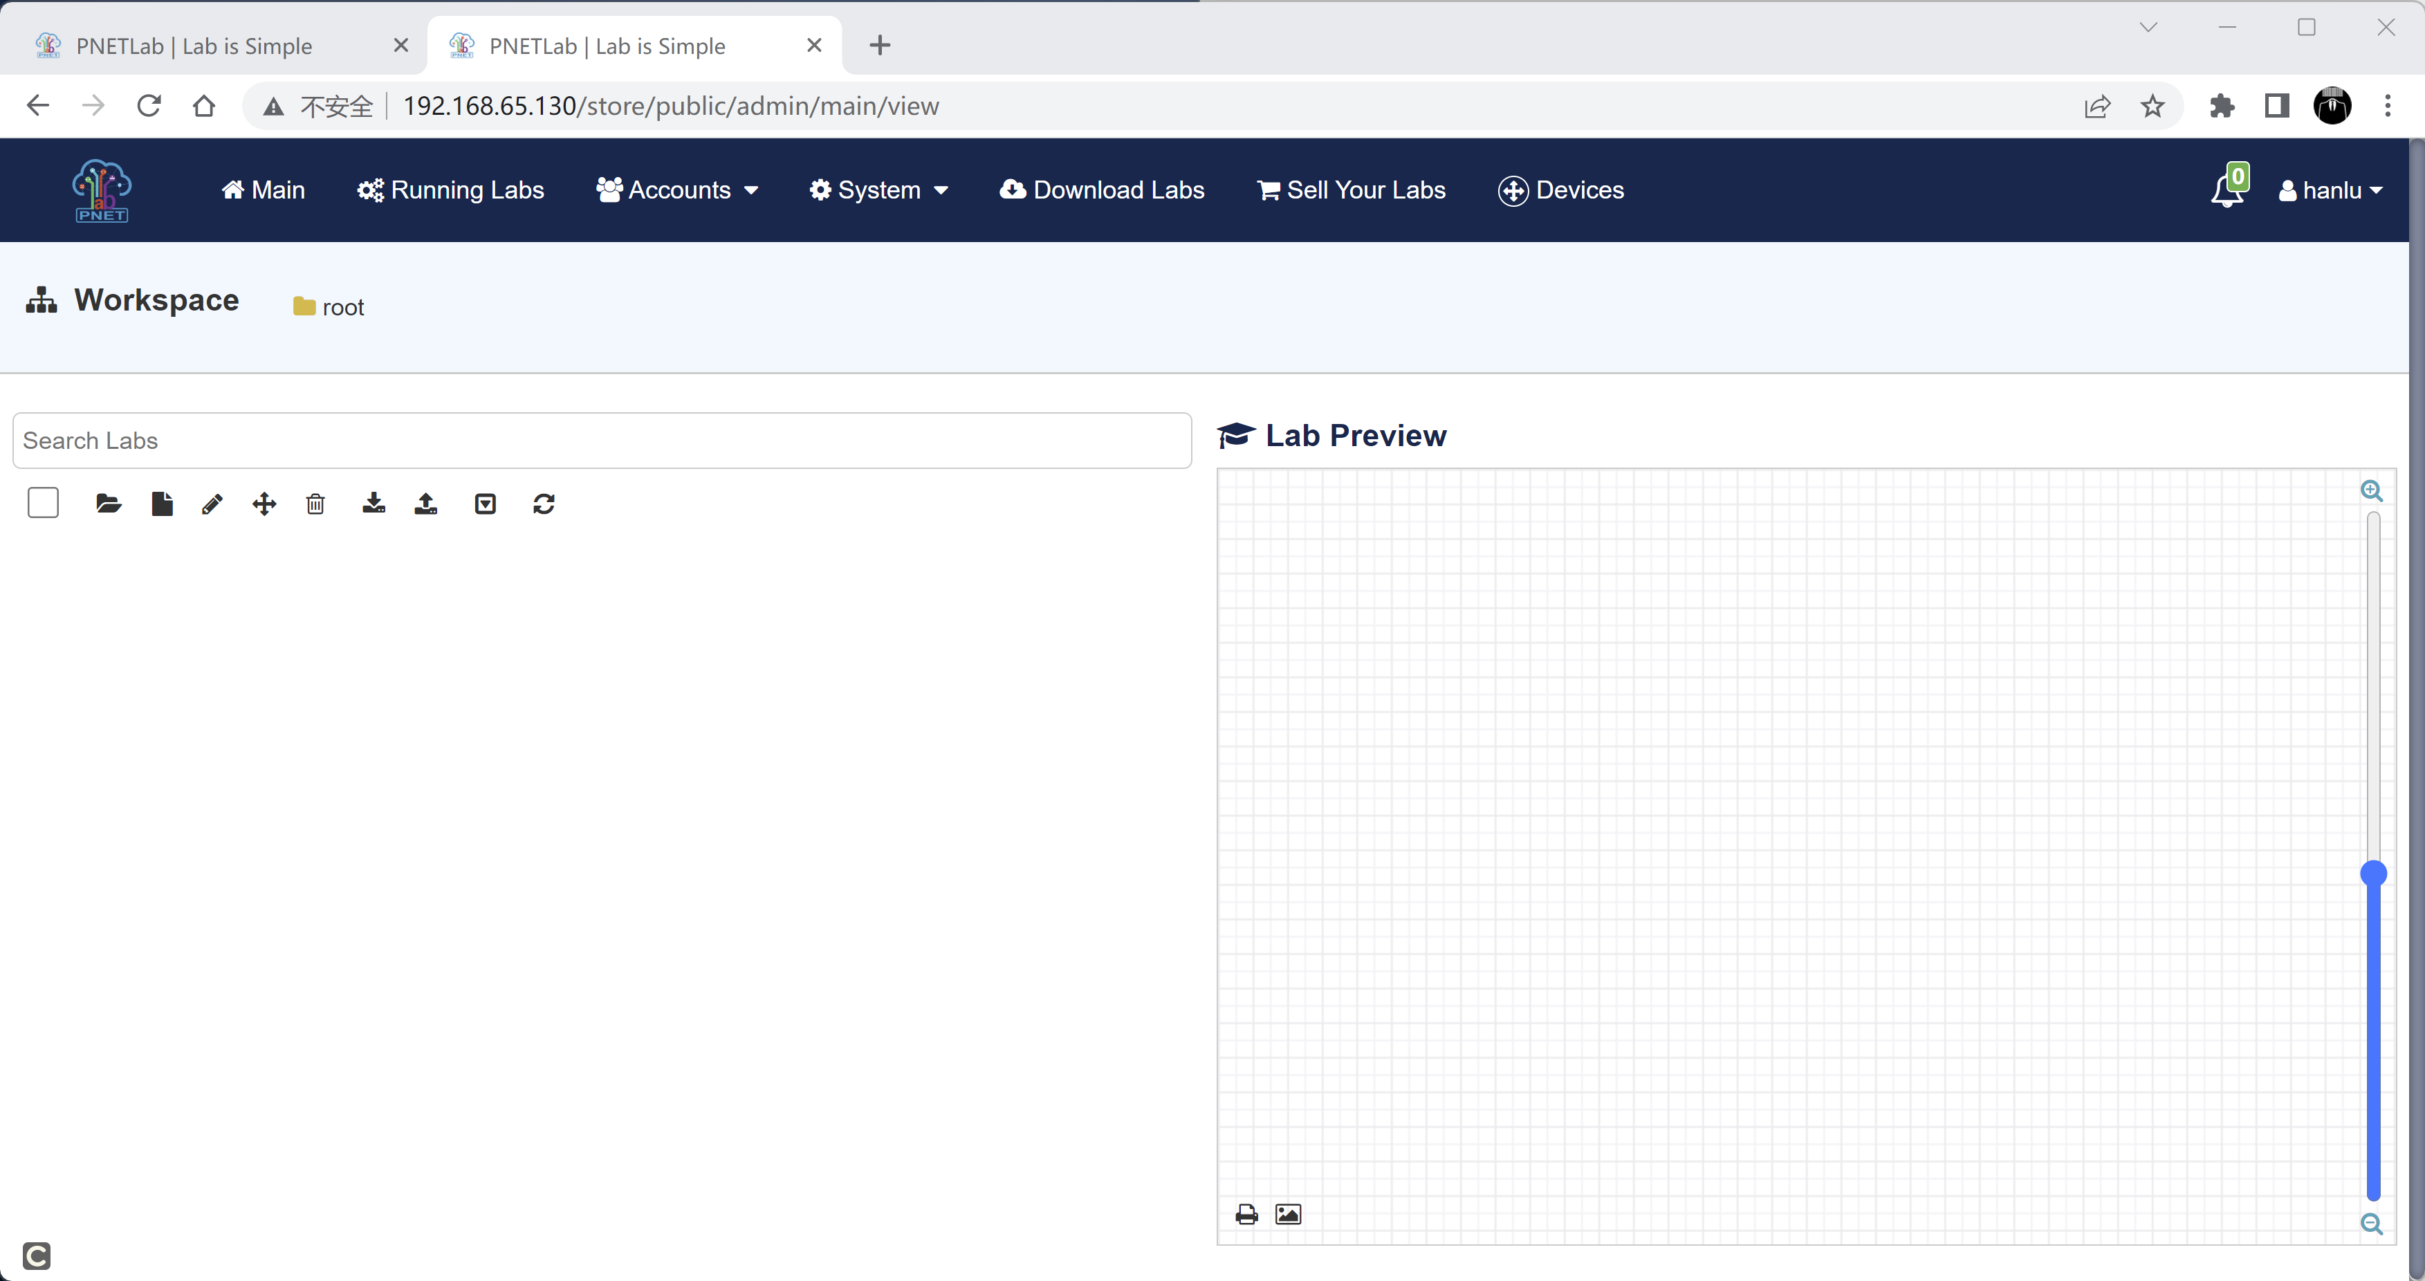Open a new browser tab

(879, 45)
